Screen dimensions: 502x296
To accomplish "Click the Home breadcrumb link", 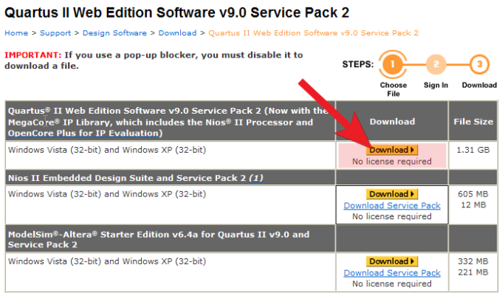I will point(16,33).
